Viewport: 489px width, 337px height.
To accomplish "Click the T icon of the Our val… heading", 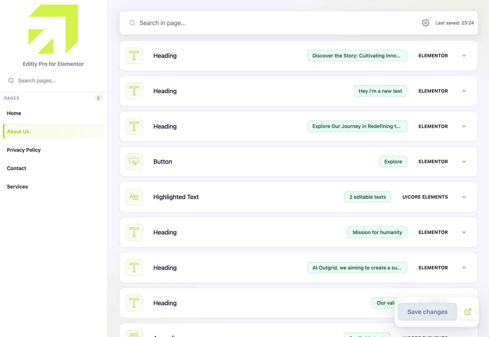I will pos(134,303).
